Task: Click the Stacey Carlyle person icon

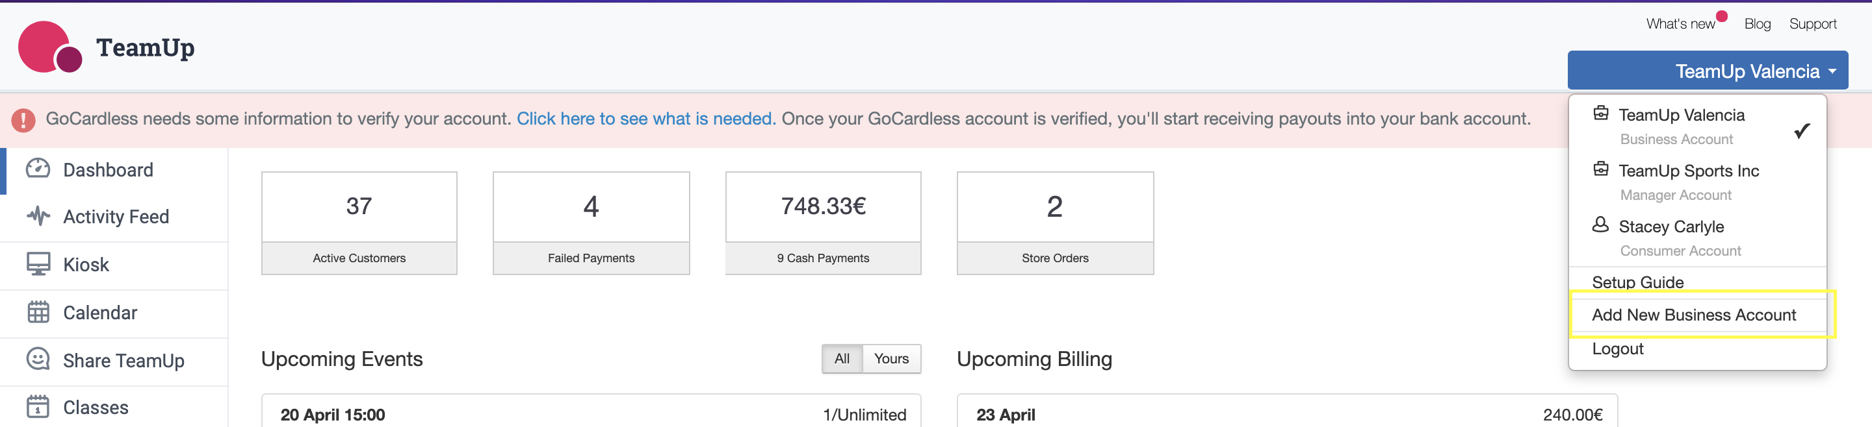Action: click(x=1600, y=225)
